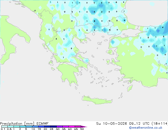This screenshot has height=130, width=168.
Task: Click the 'ECMWF' model label
Action: point(43,124)
